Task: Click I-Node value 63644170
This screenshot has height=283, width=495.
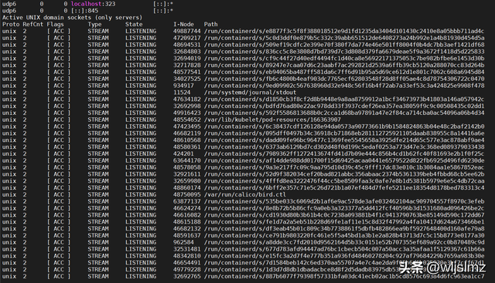Action: (x=187, y=160)
